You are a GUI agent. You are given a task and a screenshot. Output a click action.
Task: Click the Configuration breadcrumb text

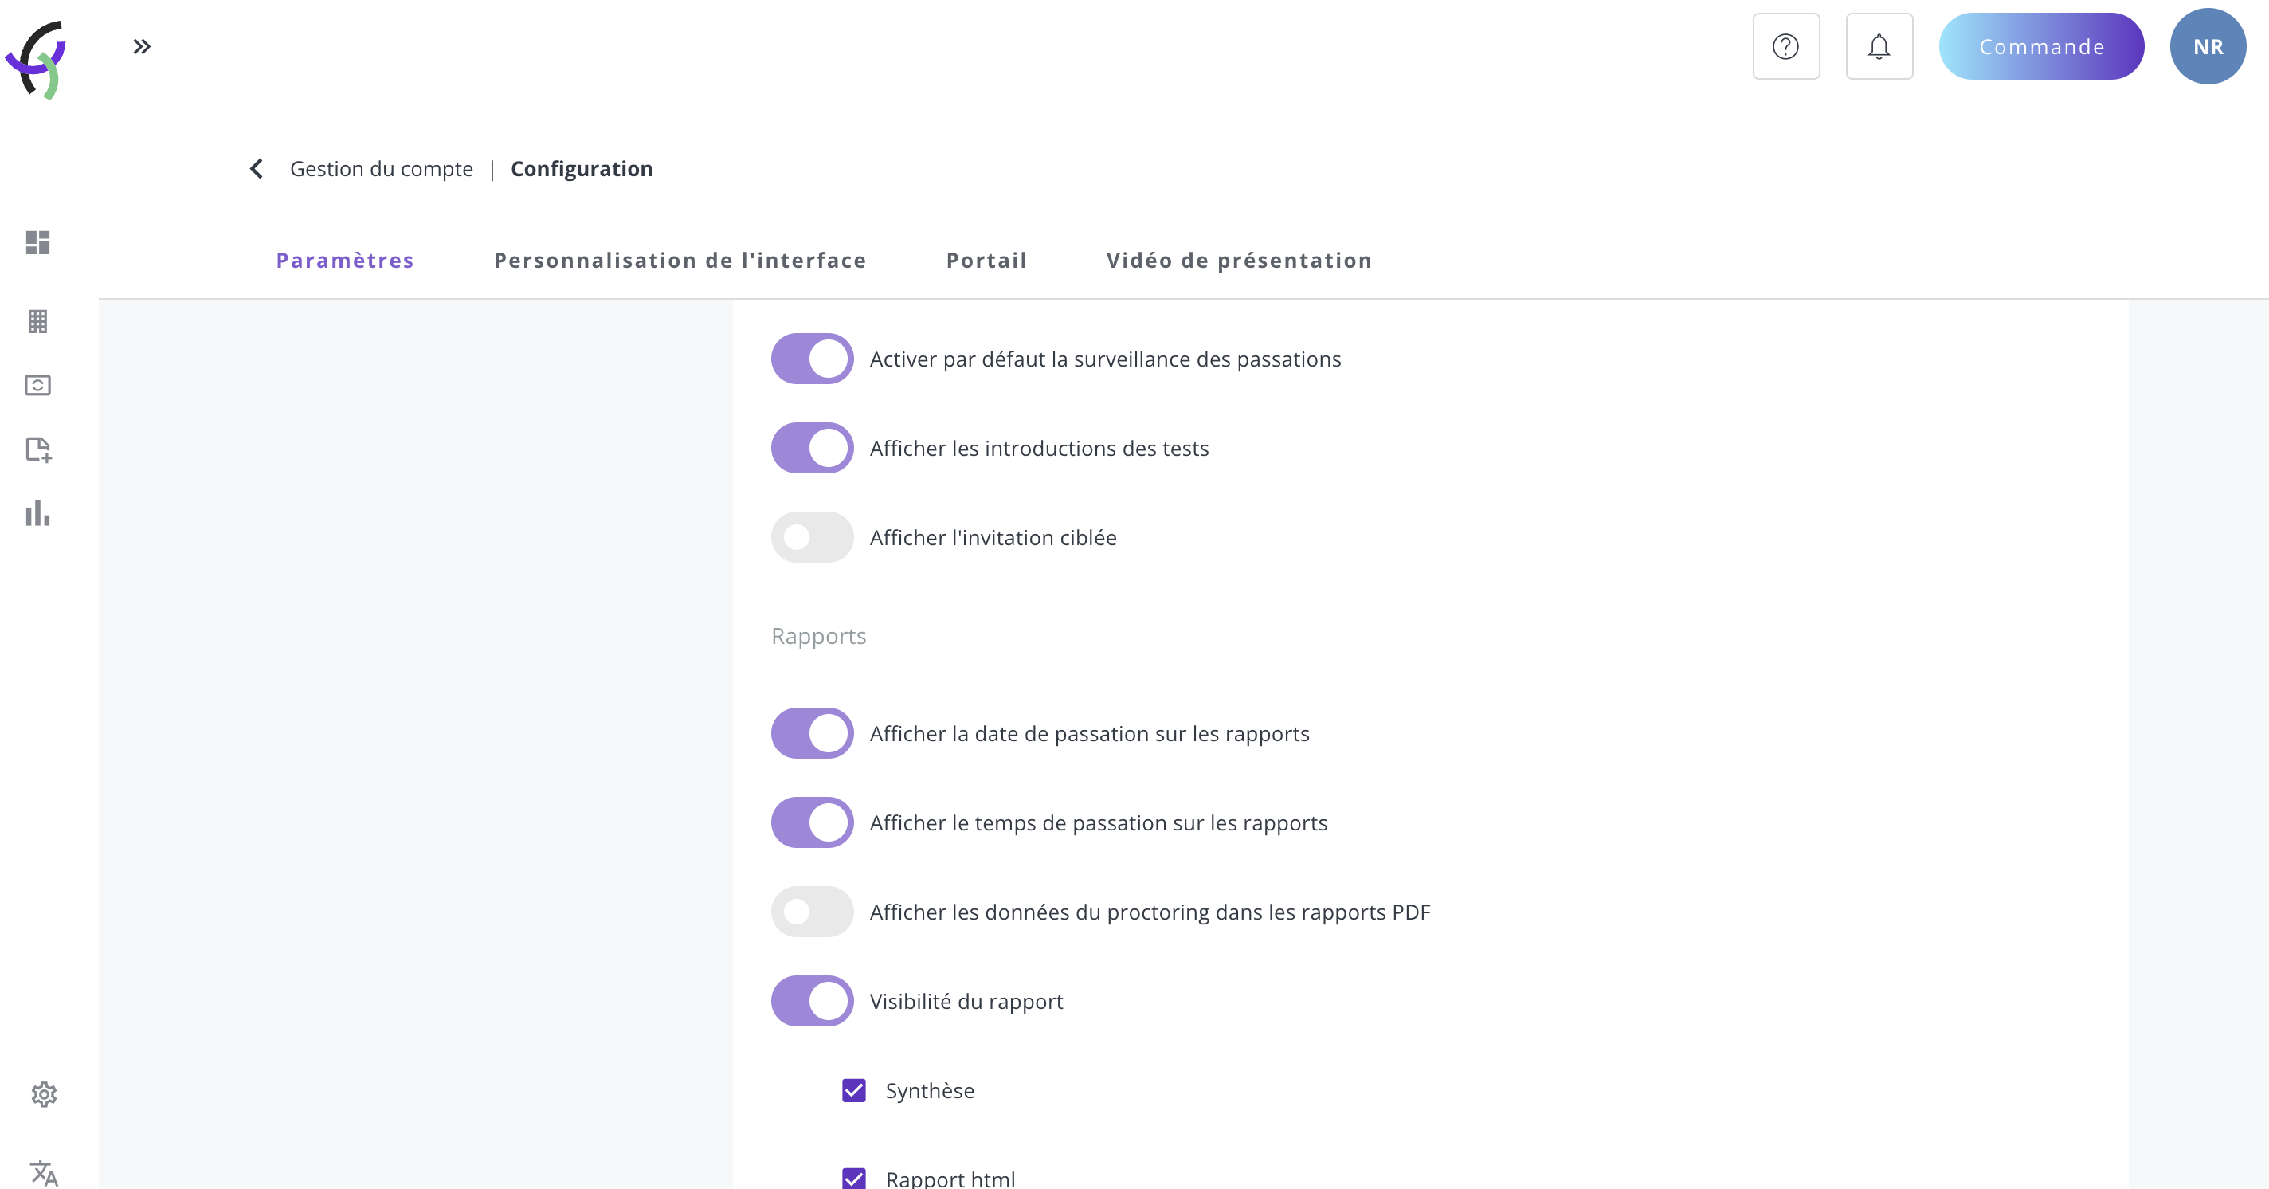(582, 168)
